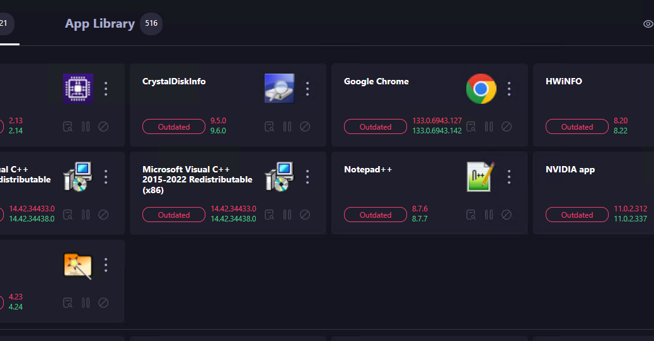Click the 516 count badge beside App Library
The height and width of the screenshot is (341, 654).
tap(151, 24)
